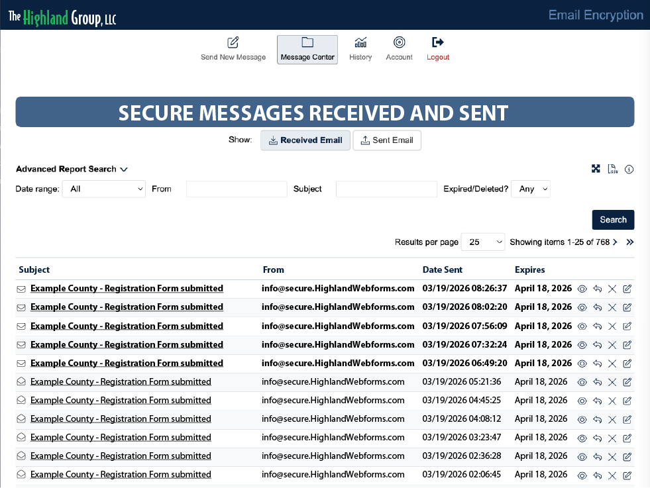Switch to Sent Email view

pos(387,140)
